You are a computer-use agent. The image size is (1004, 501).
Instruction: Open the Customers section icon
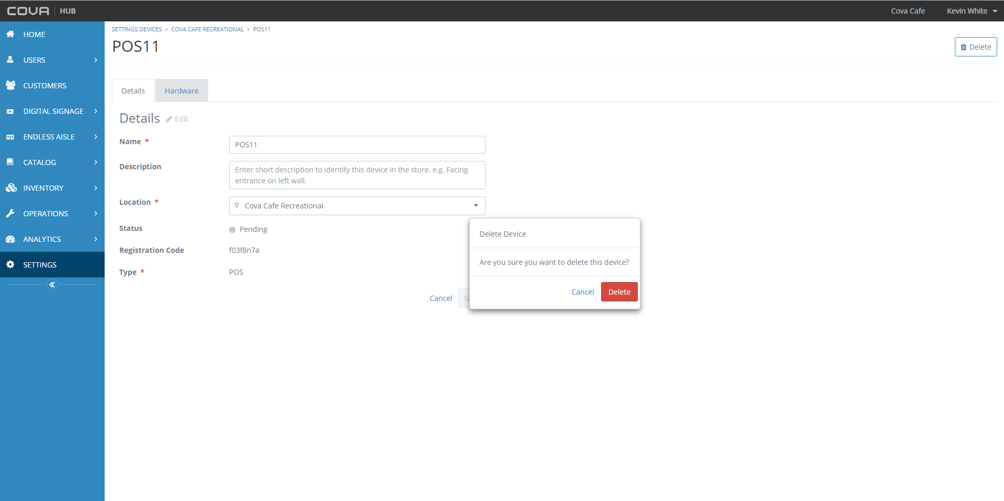pyautogui.click(x=11, y=85)
